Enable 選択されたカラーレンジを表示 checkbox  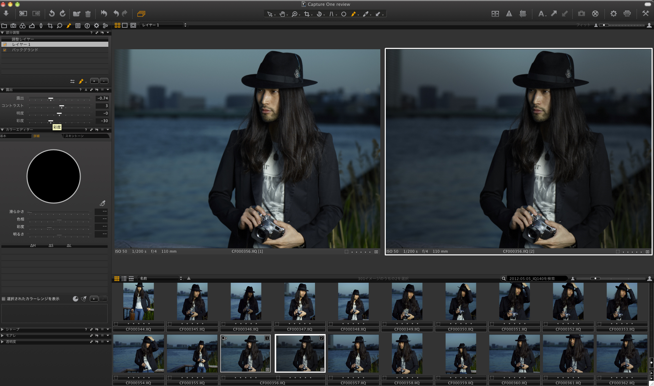tap(4, 299)
